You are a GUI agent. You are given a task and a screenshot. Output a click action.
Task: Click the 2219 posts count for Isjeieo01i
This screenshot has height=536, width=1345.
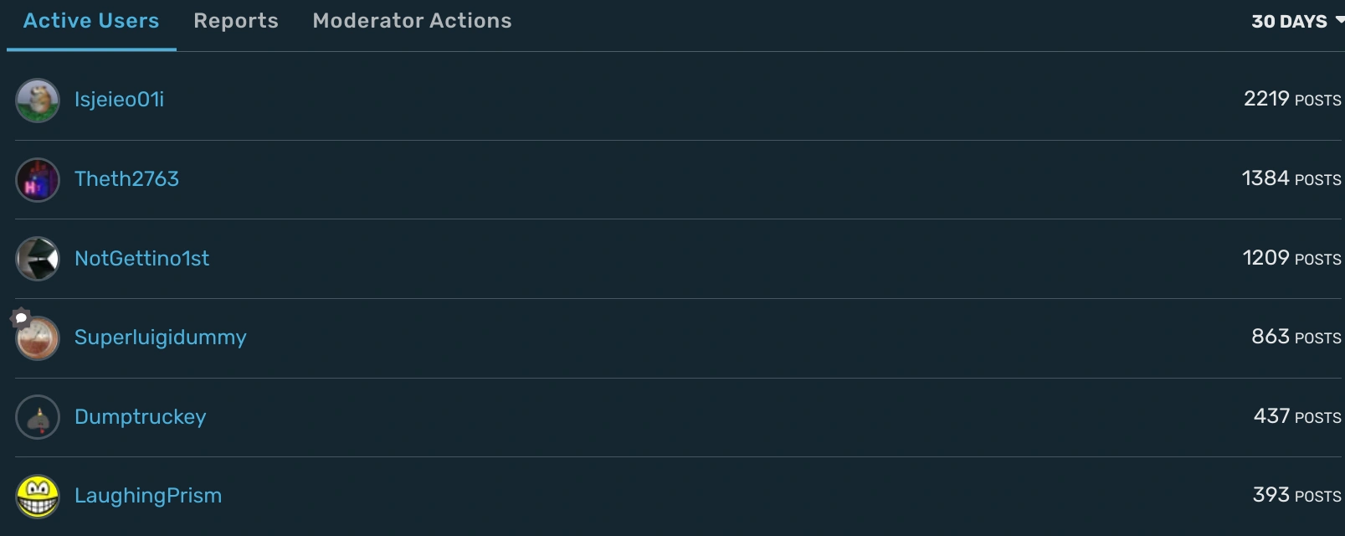click(1291, 99)
